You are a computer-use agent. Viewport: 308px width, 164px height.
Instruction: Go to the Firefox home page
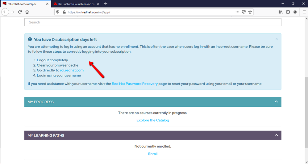coord(27,12)
